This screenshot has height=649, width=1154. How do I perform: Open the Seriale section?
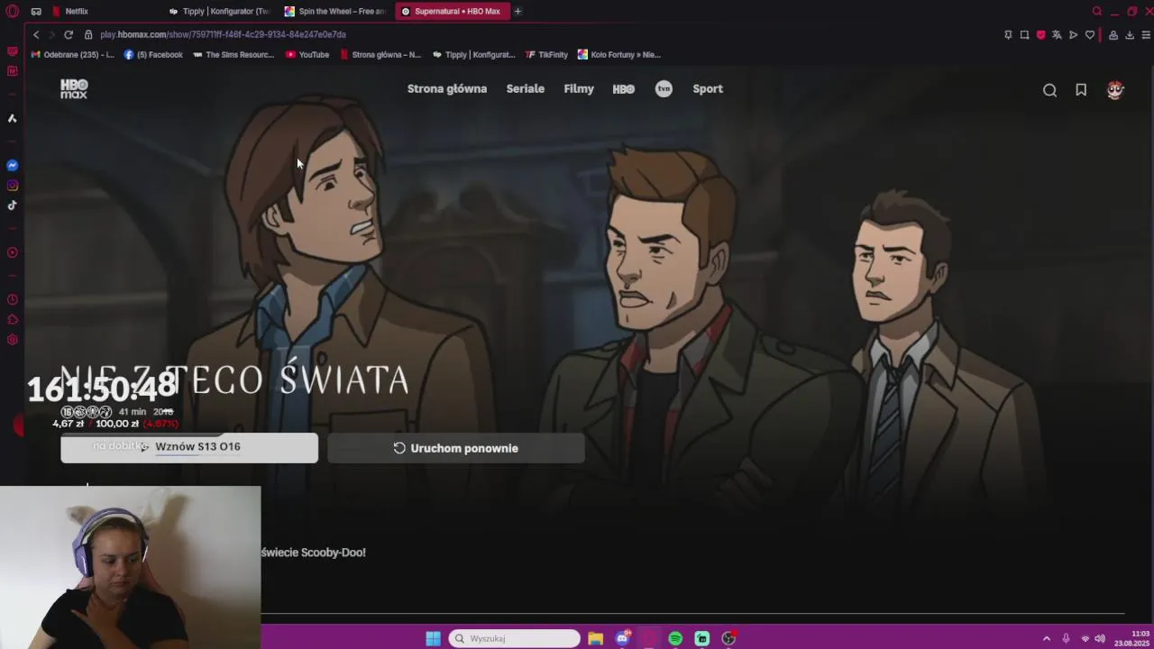tap(525, 88)
